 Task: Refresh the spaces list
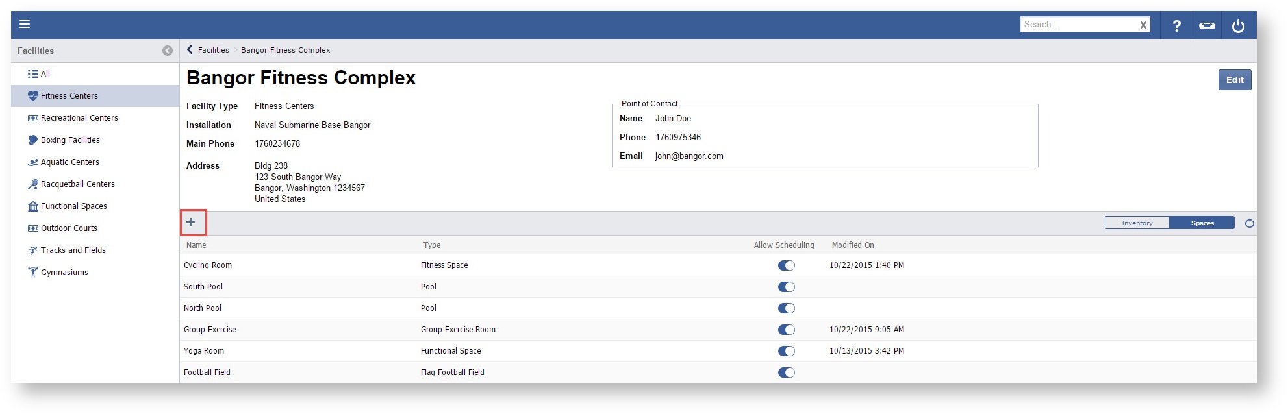pos(1249,223)
